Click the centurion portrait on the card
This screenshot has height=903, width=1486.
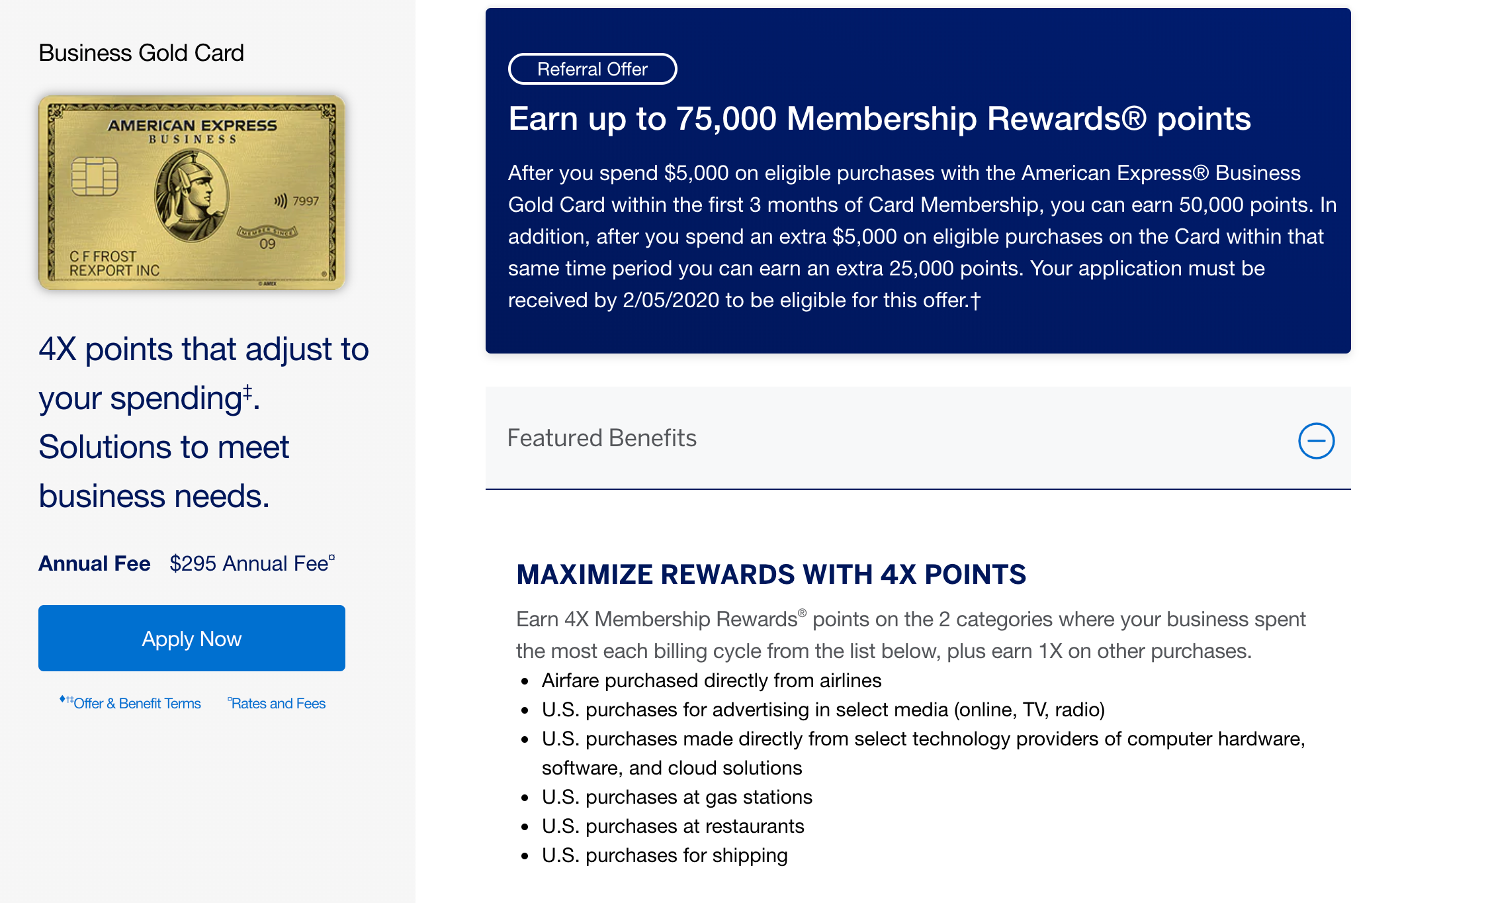(x=191, y=196)
